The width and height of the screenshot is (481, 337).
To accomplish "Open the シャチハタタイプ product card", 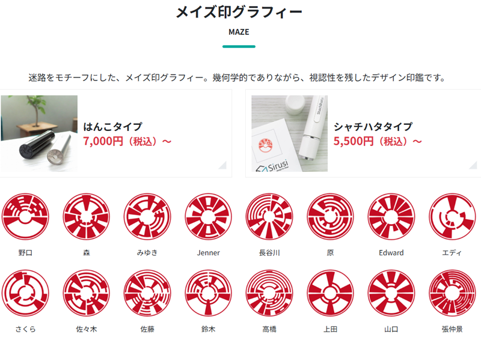I will (x=363, y=133).
